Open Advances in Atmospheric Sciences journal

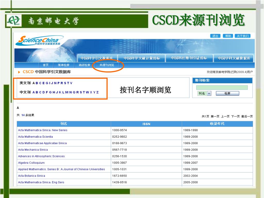point(42,156)
